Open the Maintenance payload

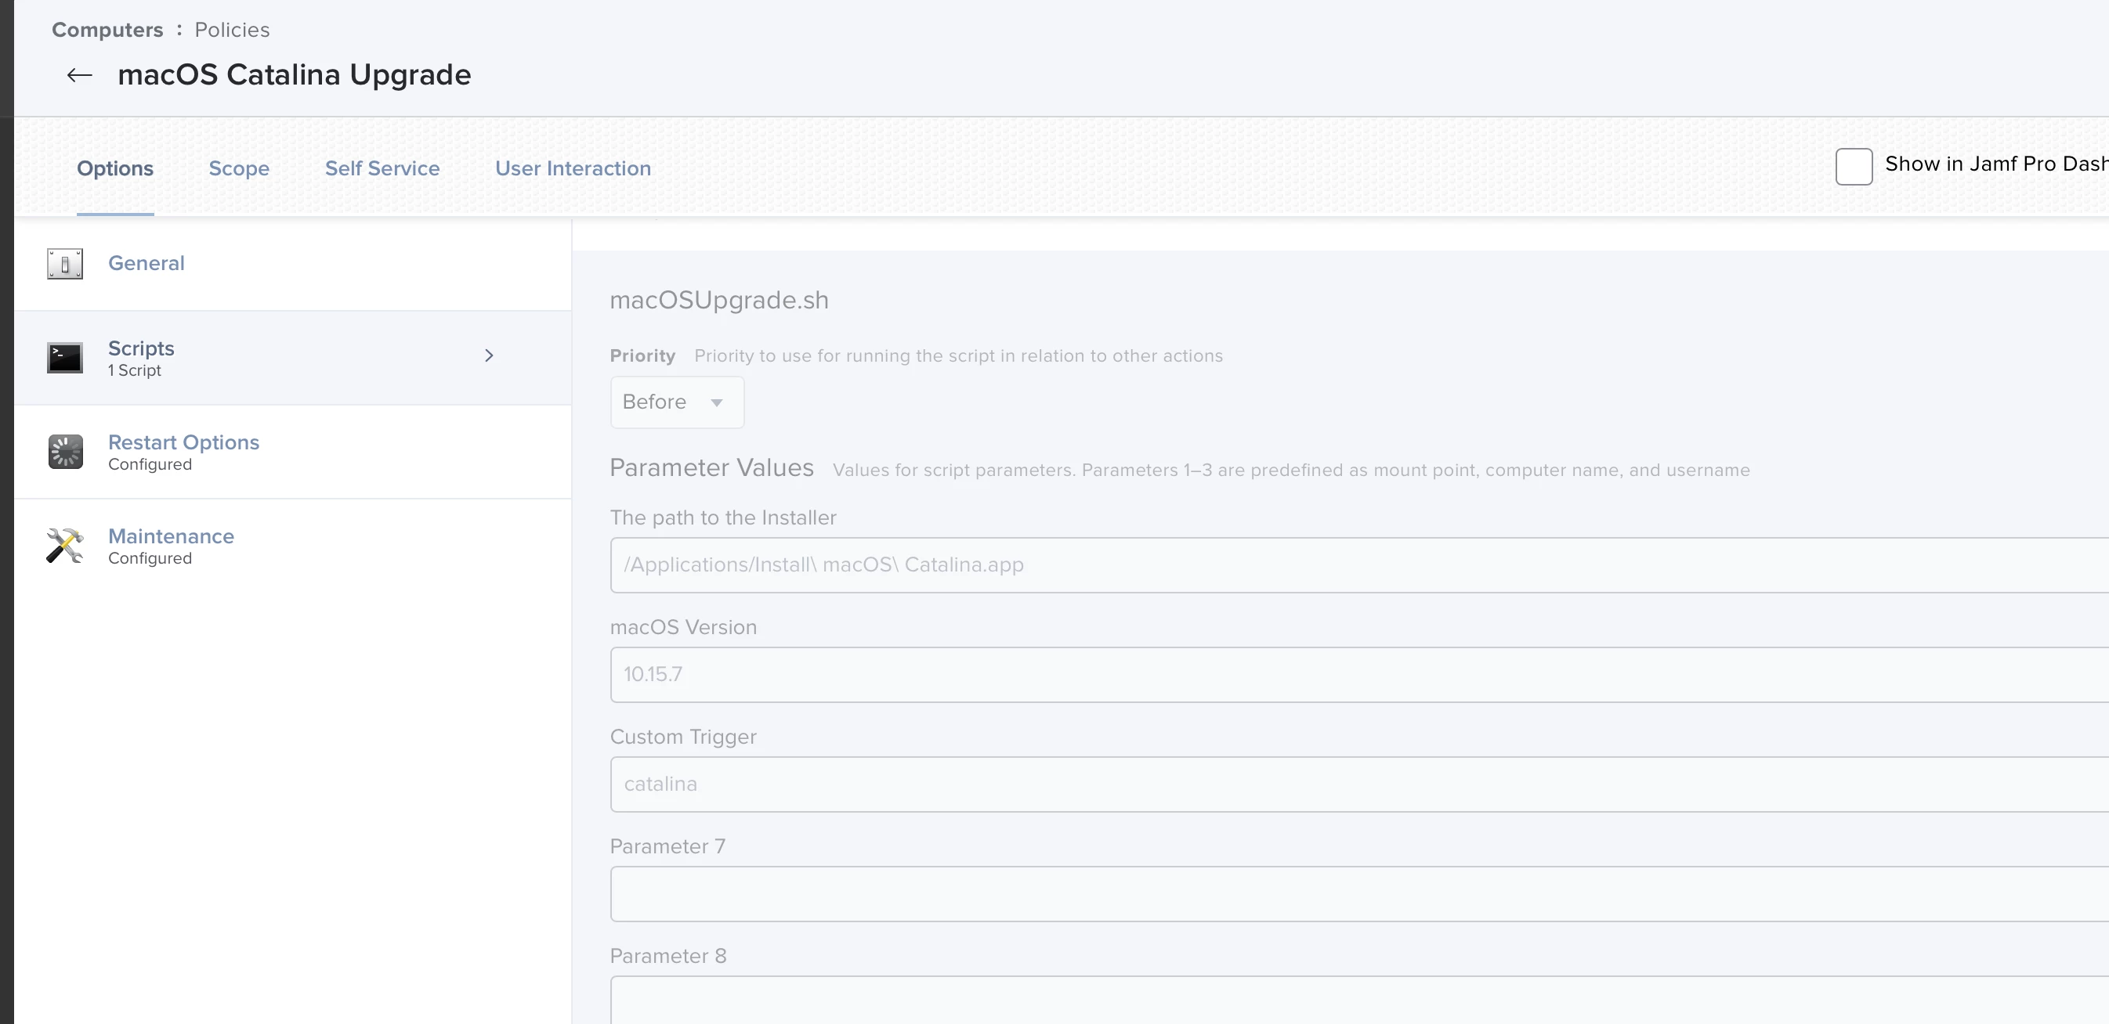(171, 535)
